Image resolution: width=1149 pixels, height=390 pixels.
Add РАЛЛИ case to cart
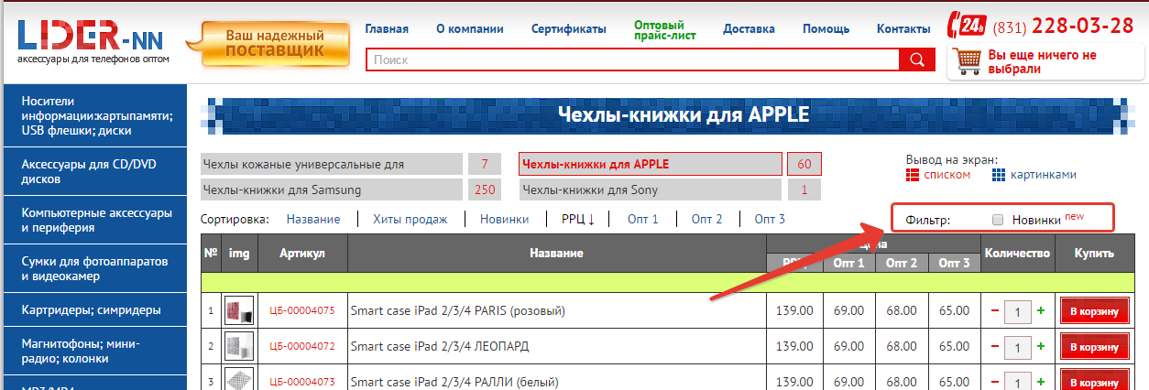(x=1094, y=380)
